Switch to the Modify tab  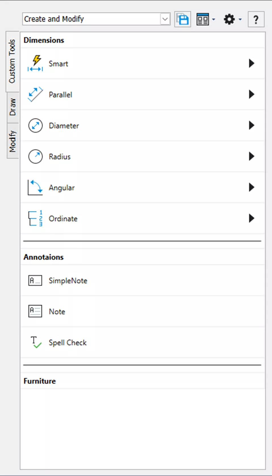(x=12, y=141)
